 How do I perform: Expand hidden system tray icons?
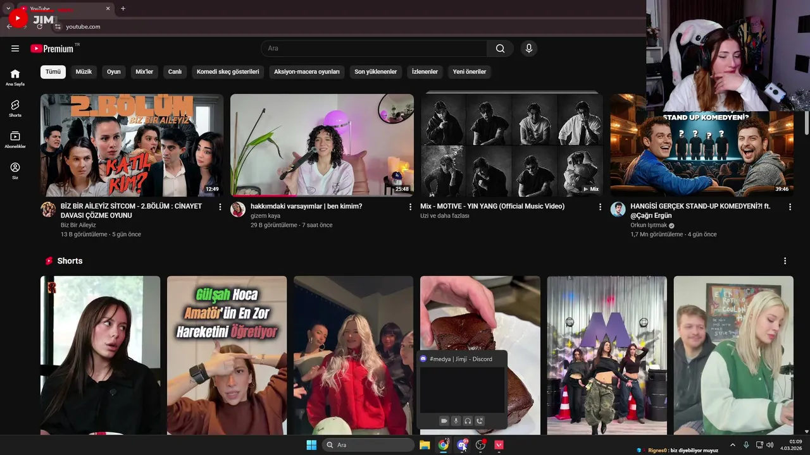[x=733, y=445]
